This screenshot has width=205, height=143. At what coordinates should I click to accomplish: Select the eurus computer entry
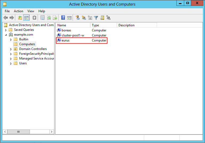tap(66, 40)
